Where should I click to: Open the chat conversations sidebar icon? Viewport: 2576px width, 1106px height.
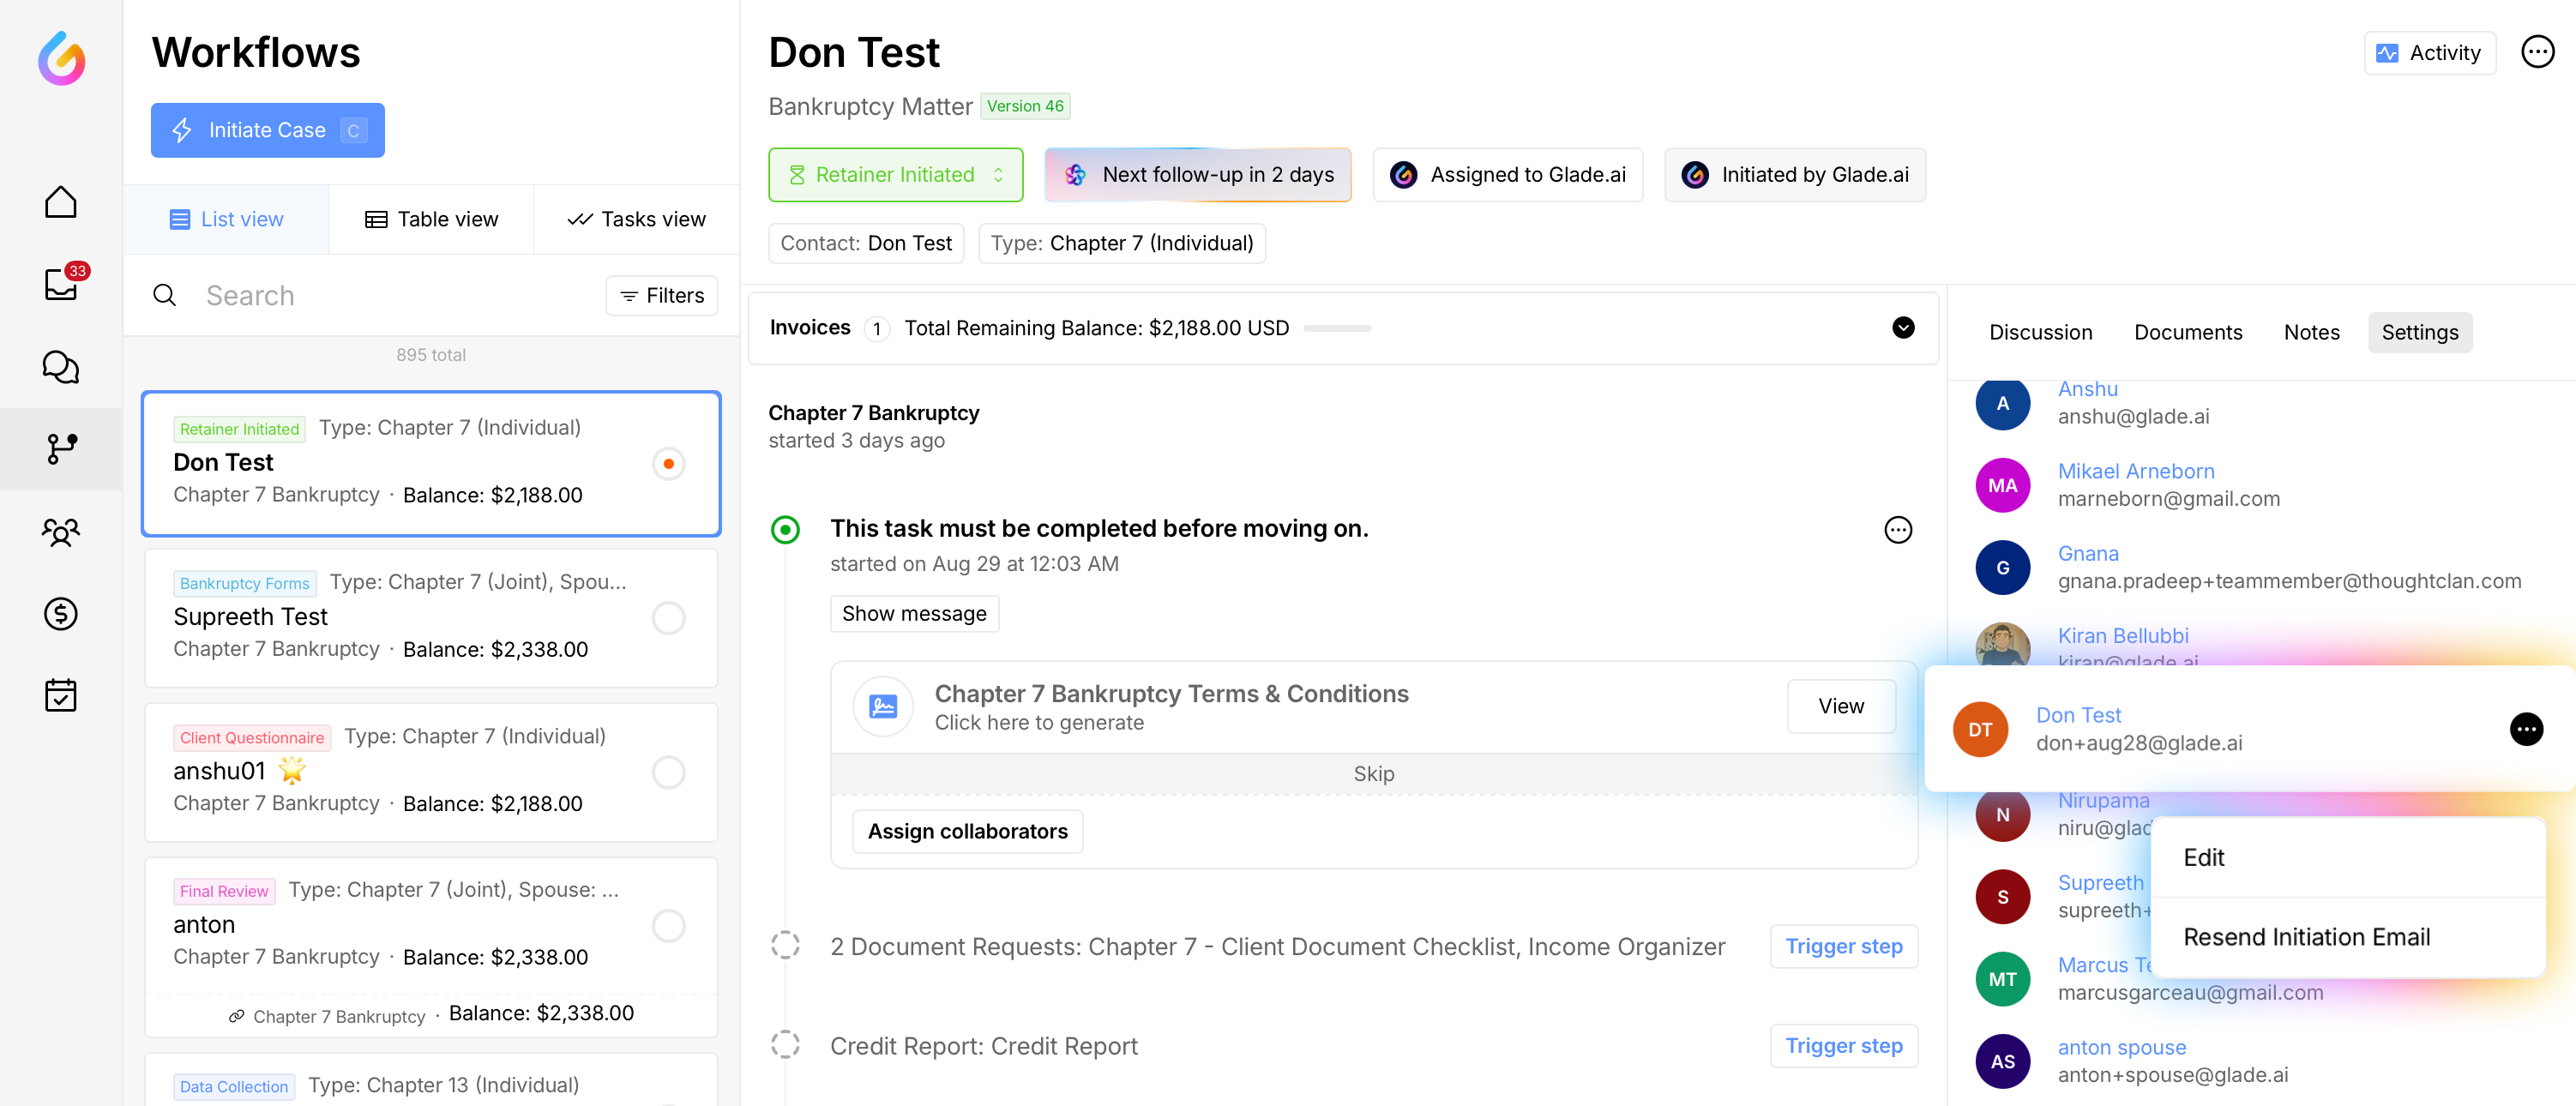[61, 367]
